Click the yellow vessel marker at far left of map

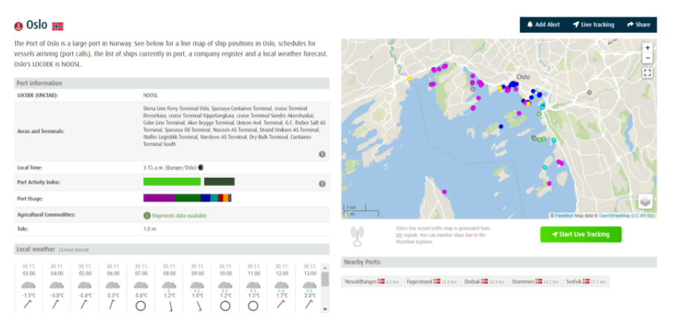tap(410, 79)
